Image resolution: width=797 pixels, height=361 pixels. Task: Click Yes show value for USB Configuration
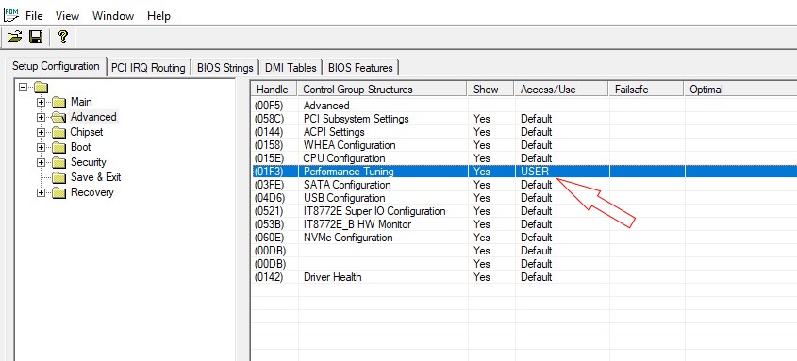pos(482,198)
